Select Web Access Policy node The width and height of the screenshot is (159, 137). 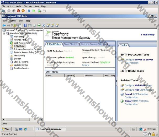tap(23, 43)
